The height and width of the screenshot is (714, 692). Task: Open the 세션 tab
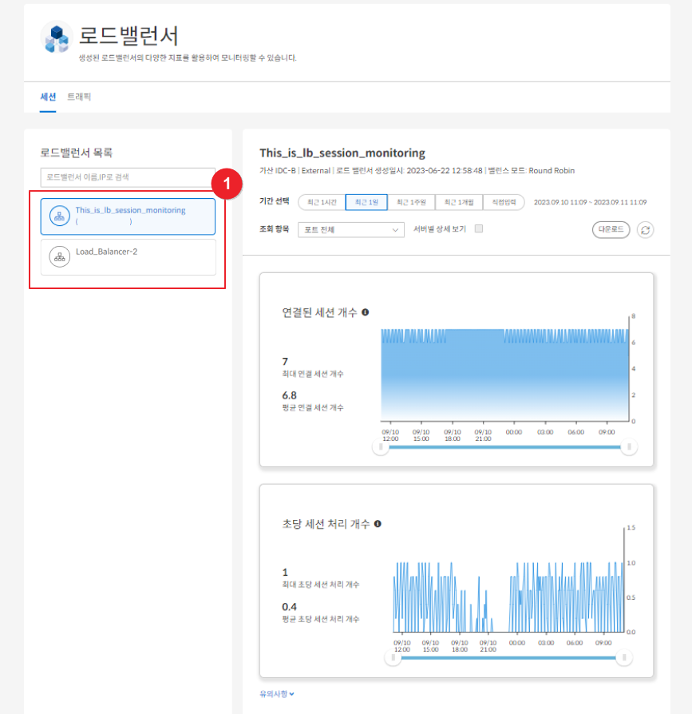[x=48, y=97]
